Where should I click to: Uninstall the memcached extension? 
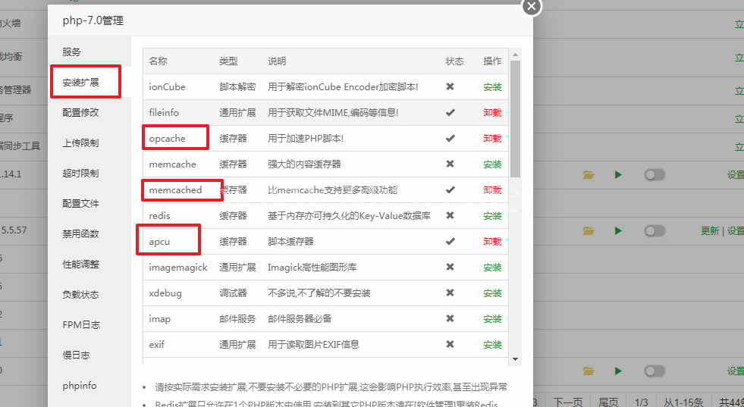(492, 189)
